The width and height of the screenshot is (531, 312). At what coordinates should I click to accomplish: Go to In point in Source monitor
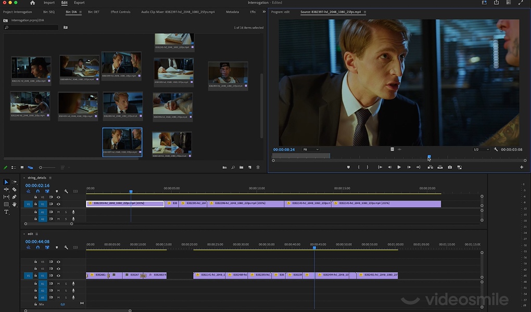[x=380, y=167]
